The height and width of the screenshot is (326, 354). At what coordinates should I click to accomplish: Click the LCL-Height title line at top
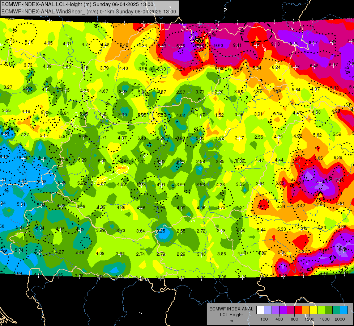coord(77,4)
